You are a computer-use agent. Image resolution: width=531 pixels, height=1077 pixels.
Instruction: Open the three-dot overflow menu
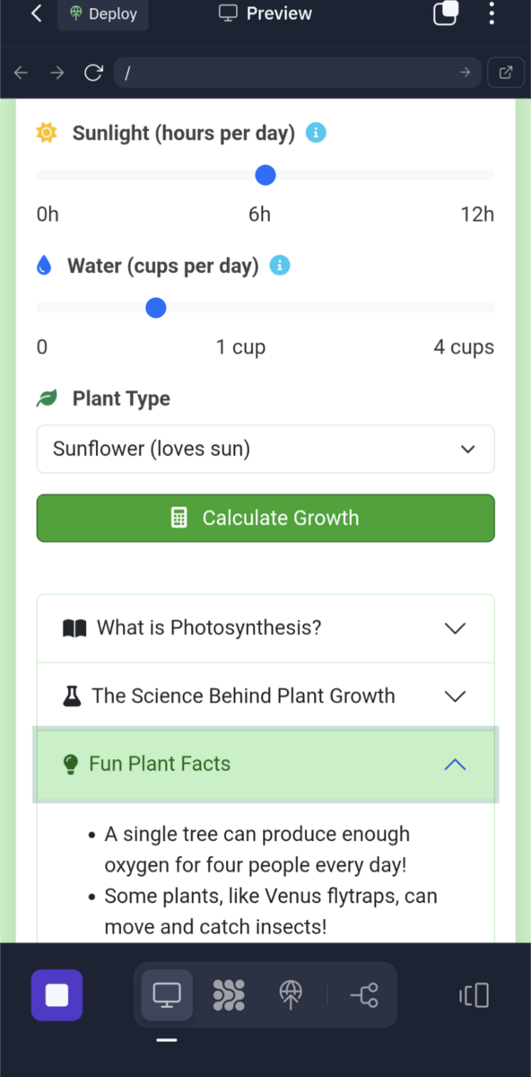pos(491,13)
